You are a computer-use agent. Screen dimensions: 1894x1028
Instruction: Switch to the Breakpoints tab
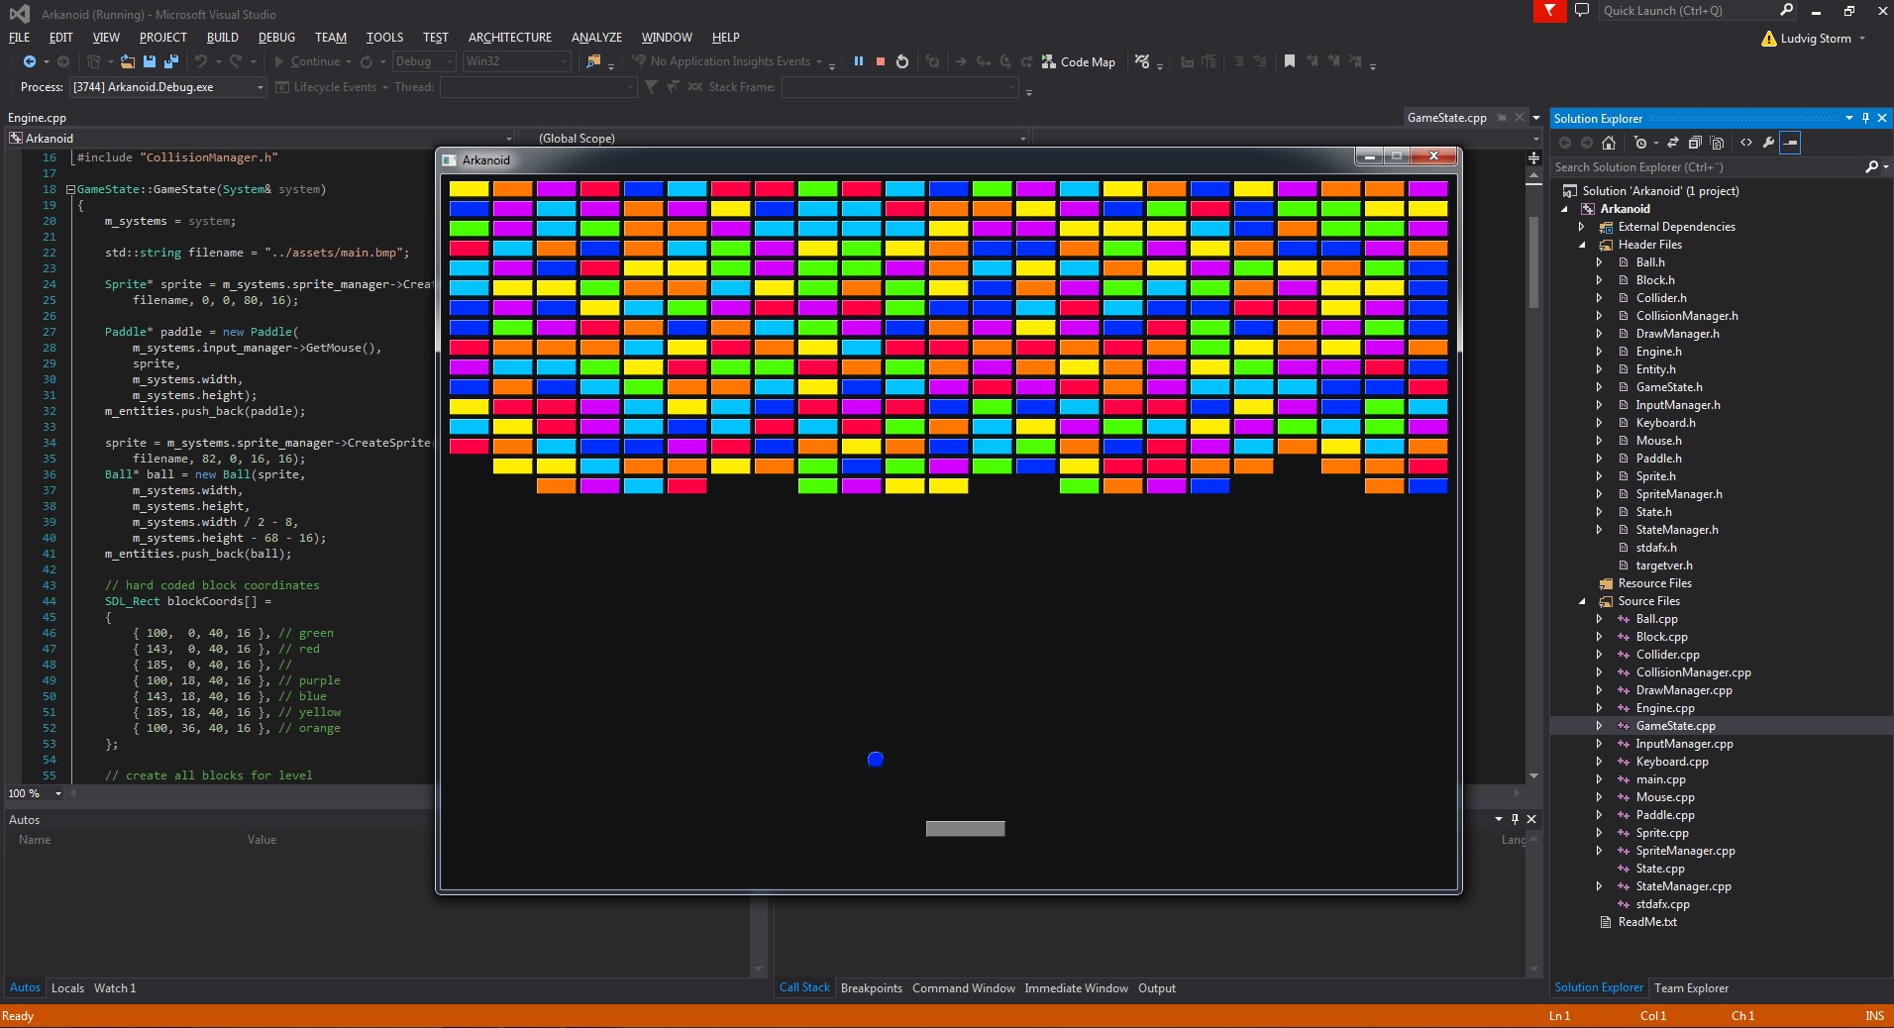coord(872,988)
